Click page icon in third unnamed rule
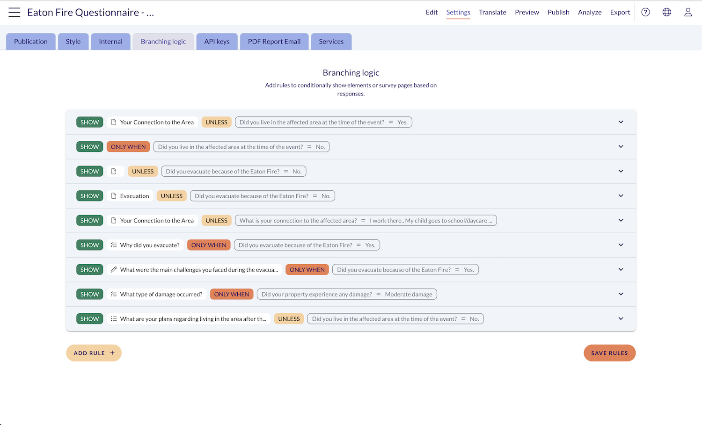Screen dimensions: 702x425 [x=114, y=171]
